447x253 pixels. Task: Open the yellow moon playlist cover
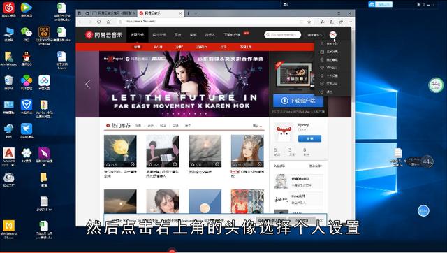click(x=120, y=151)
